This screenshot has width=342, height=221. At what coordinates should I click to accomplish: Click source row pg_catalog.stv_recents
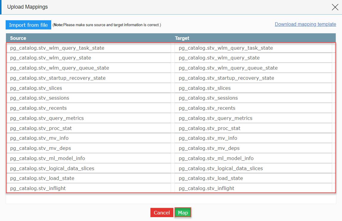click(89, 108)
